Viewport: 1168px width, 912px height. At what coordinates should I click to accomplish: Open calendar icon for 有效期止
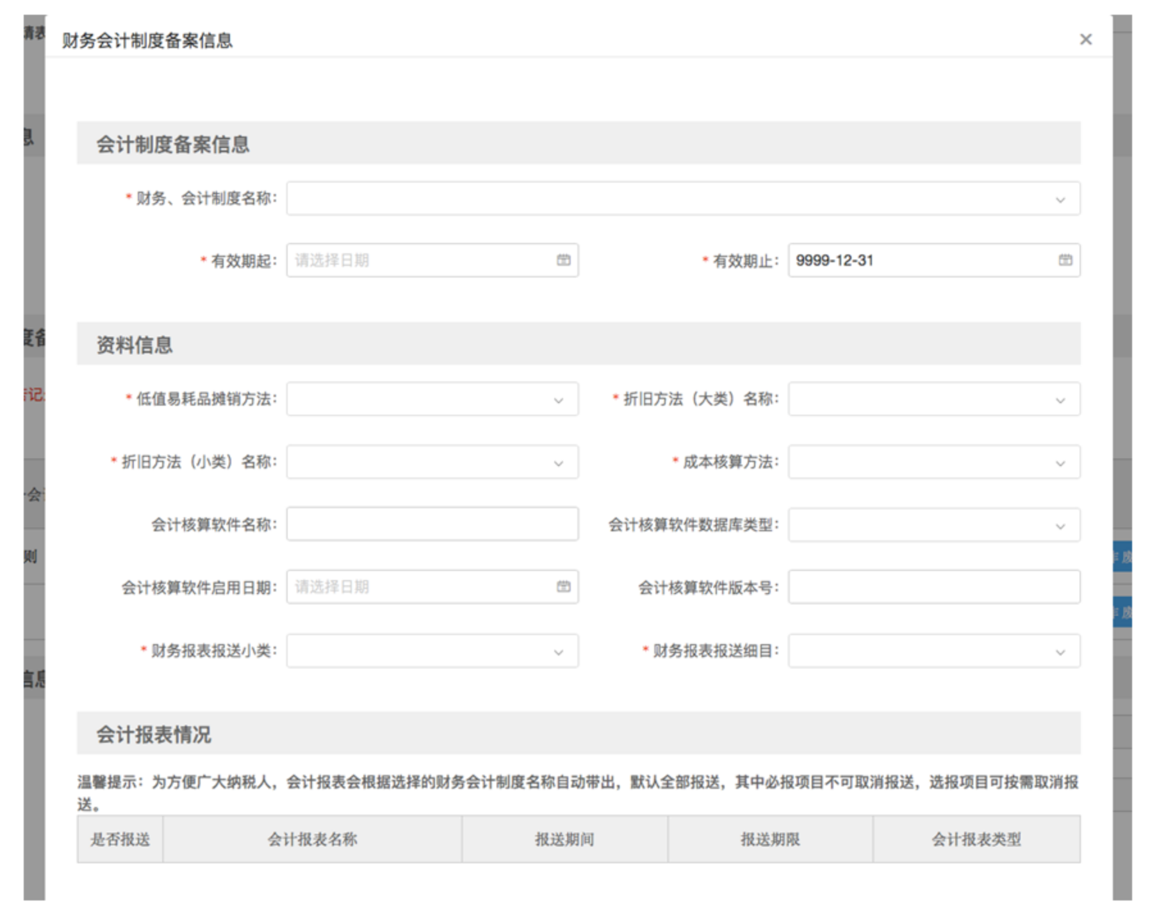pos(1065,260)
